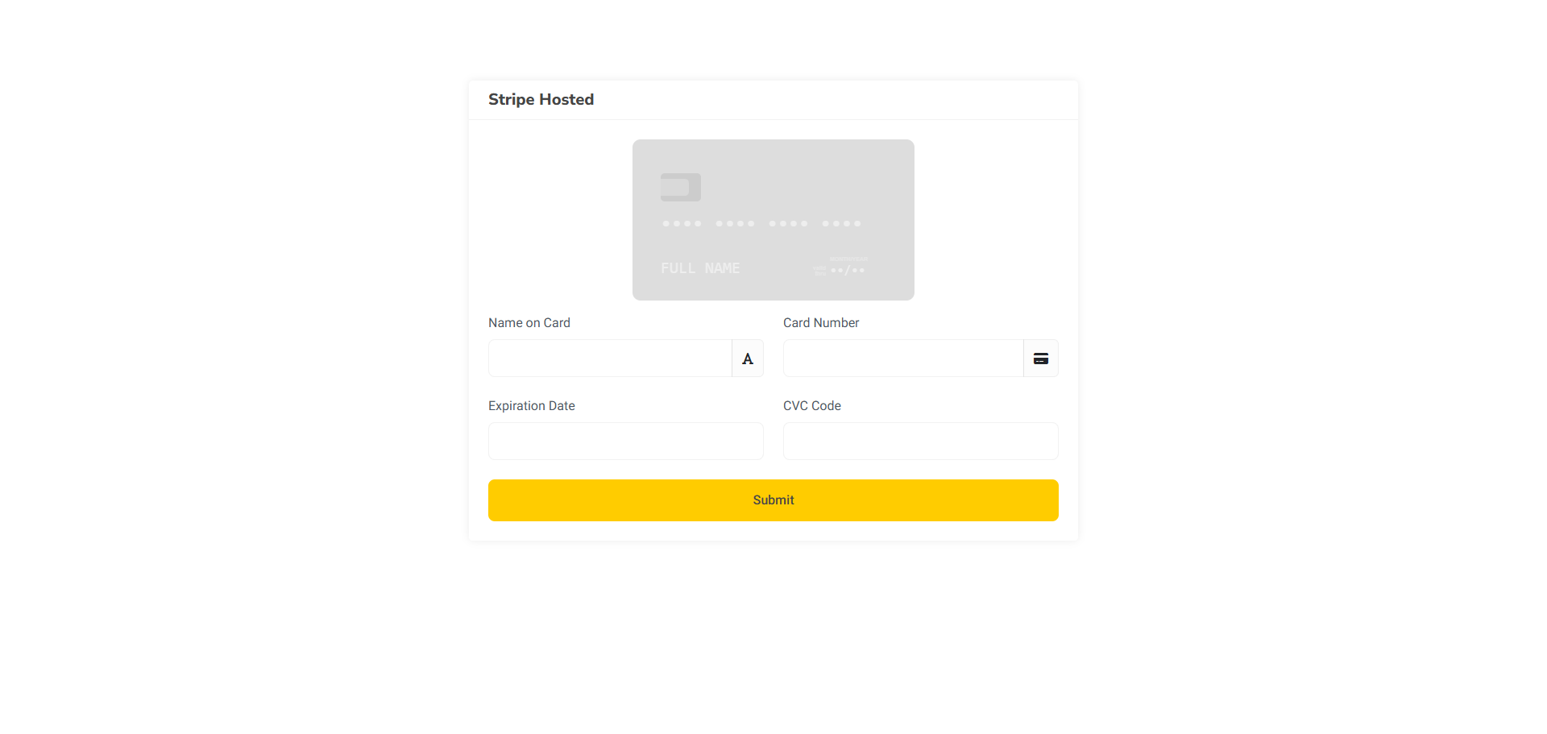
Task: Click third group of dots on card preview
Action: [x=788, y=223]
